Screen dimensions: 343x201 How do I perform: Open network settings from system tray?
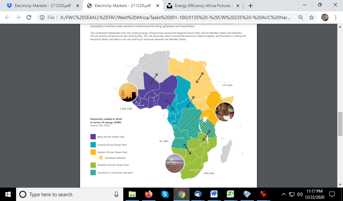(x=292, y=194)
